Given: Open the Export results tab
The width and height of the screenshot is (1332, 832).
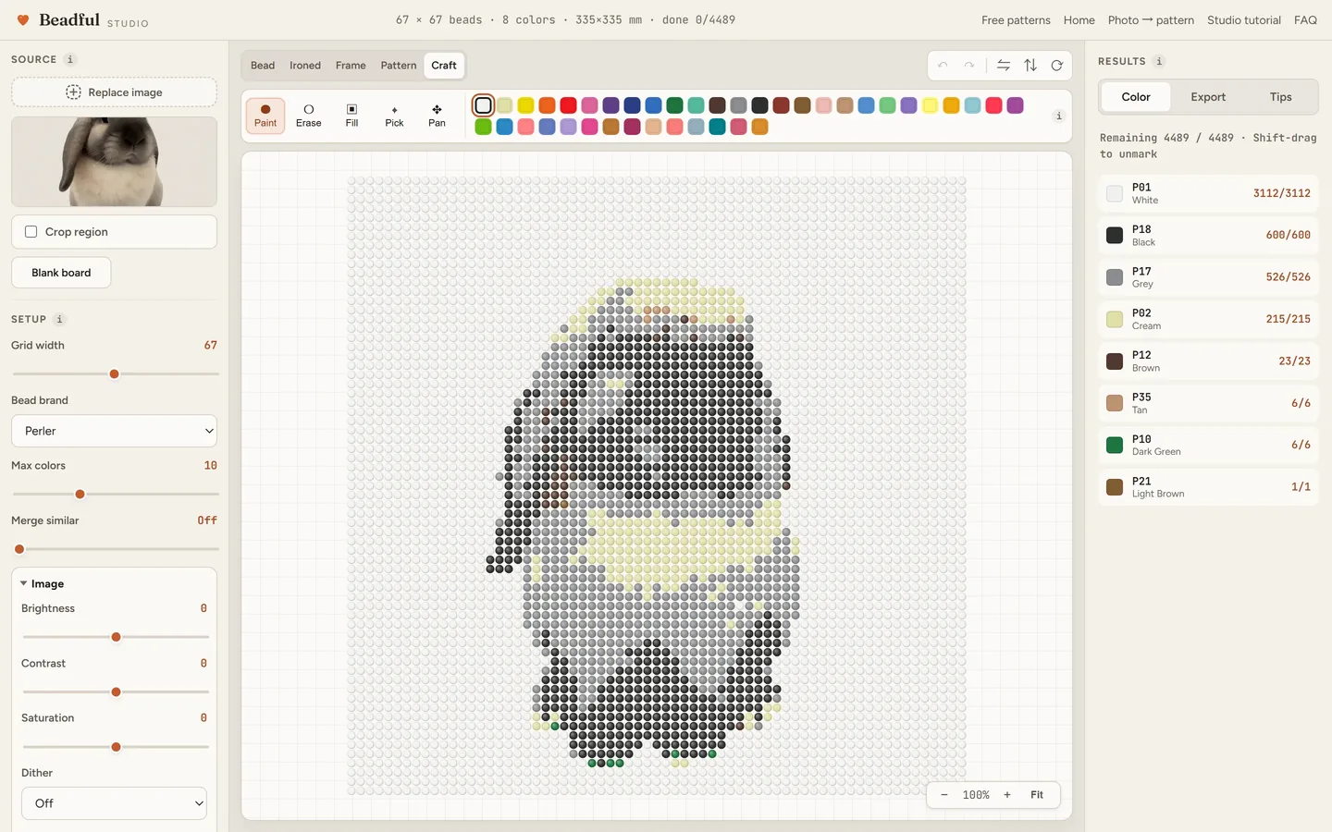Looking at the screenshot, I should (1208, 97).
